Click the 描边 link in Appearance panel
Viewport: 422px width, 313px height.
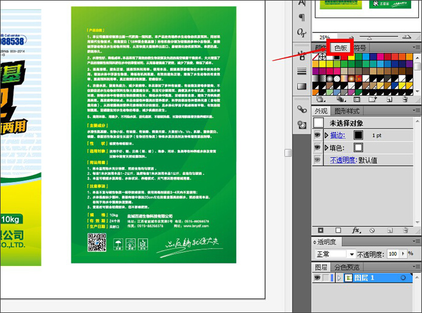coord(338,135)
